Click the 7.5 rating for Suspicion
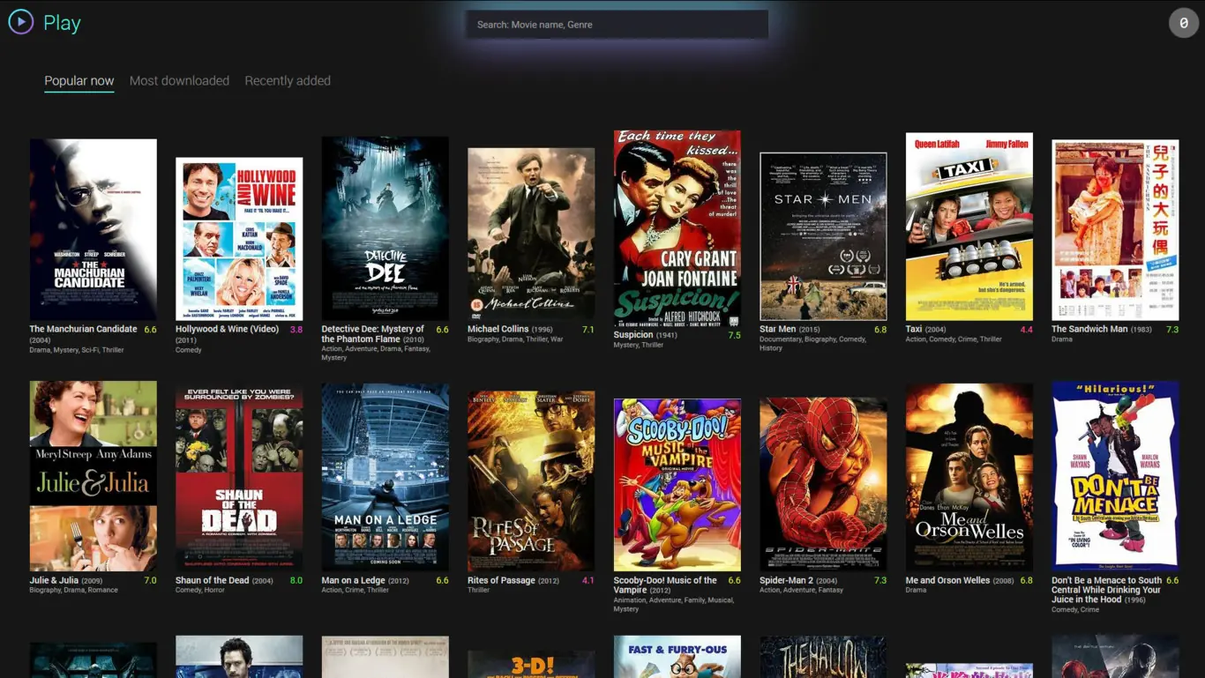The height and width of the screenshot is (678, 1205). pos(735,336)
